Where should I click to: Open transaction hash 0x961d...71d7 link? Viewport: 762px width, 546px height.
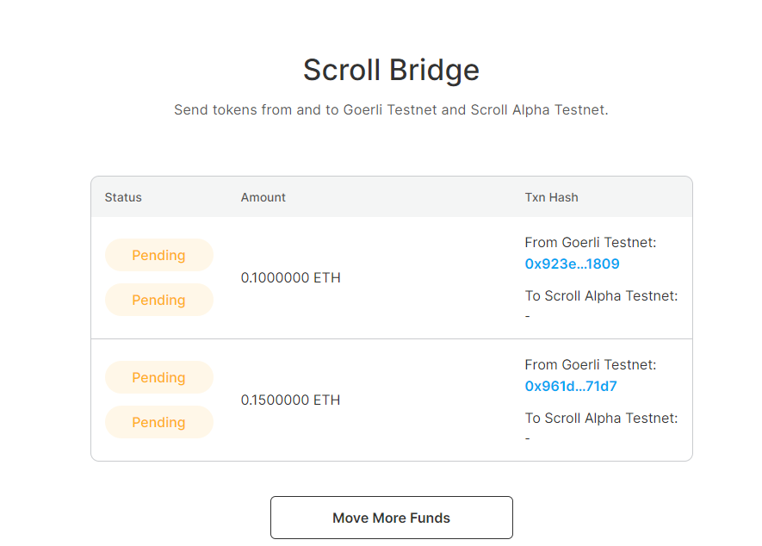coord(571,386)
